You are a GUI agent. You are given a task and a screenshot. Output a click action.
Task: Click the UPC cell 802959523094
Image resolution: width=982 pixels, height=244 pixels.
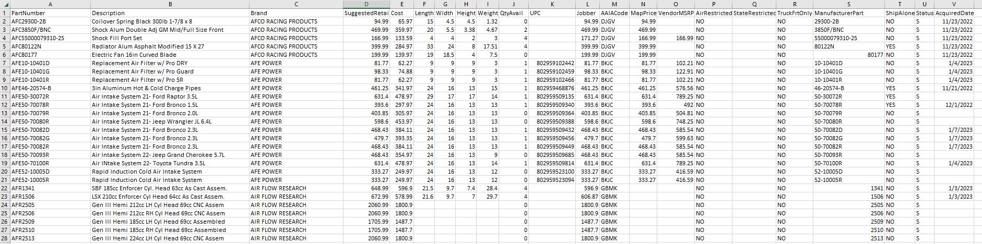pyautogui.click(x=552, y=180)
